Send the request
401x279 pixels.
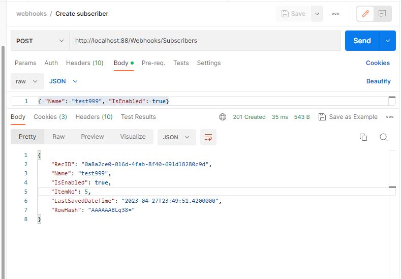point(362,41)
